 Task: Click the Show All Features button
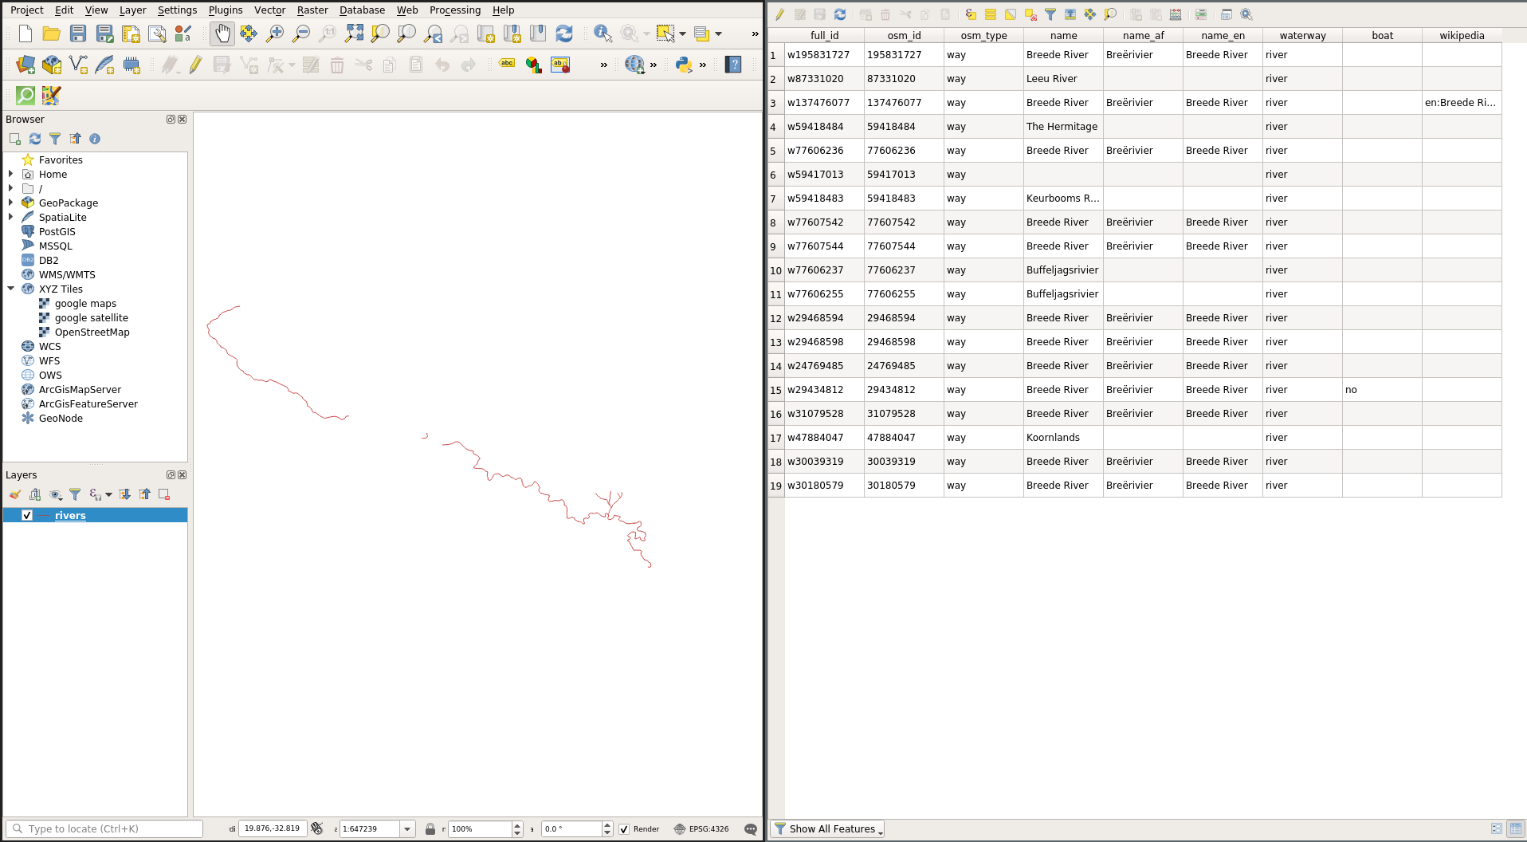coord(829,829)
